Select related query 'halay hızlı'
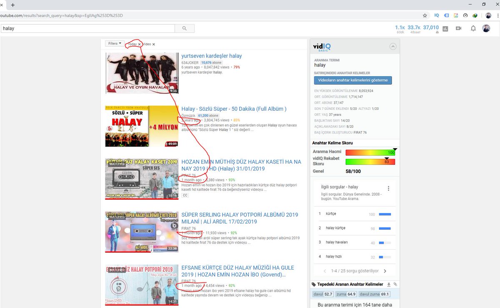The image size is (500, 308). [x=333, y=256]
